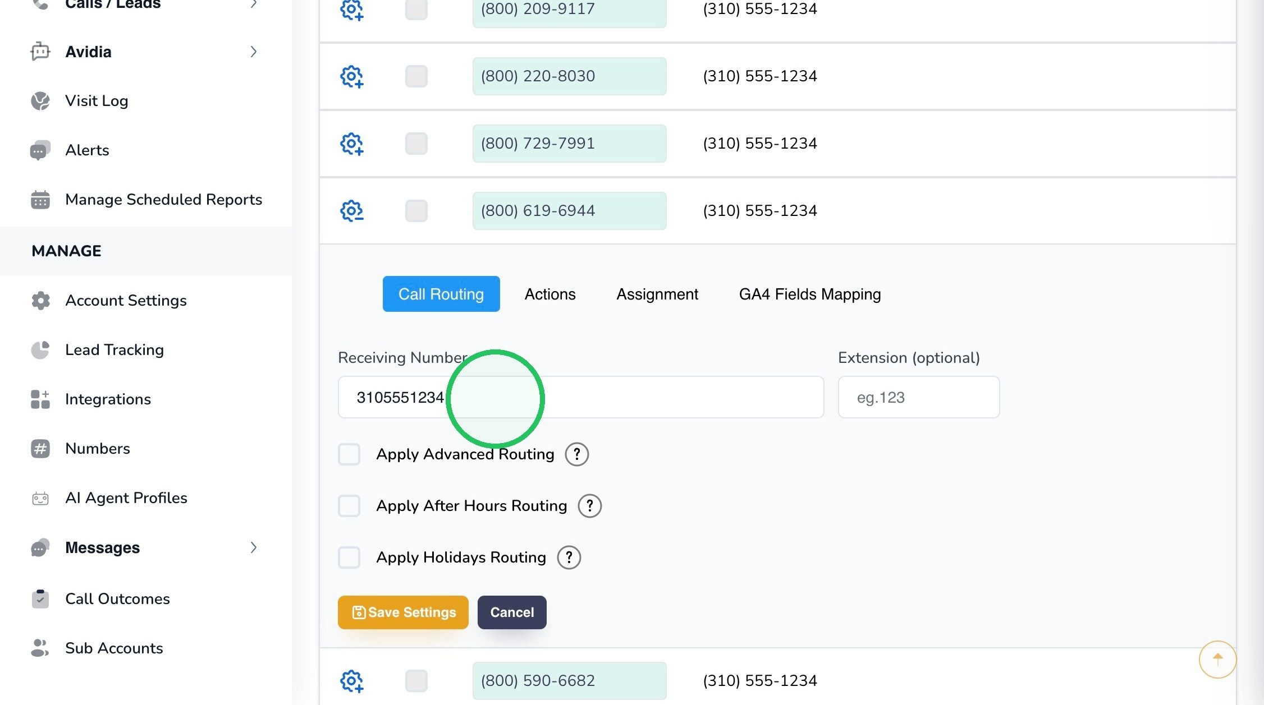Open the Numbers page
Screen dimensions: 1264x705
[98, 449]
